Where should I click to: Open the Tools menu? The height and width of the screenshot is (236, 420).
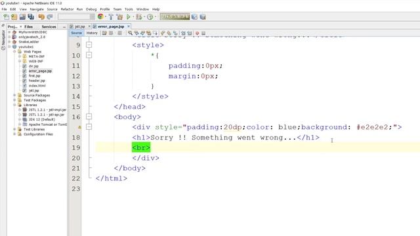pyautogui.click(x=129, y=9)
